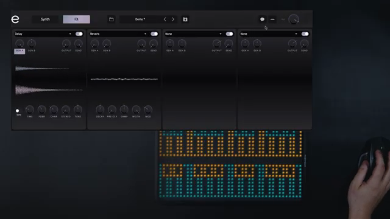390x219 pixels.
Task: Adjust fourth slot GEN A knob
Action: tap(245, 44)
